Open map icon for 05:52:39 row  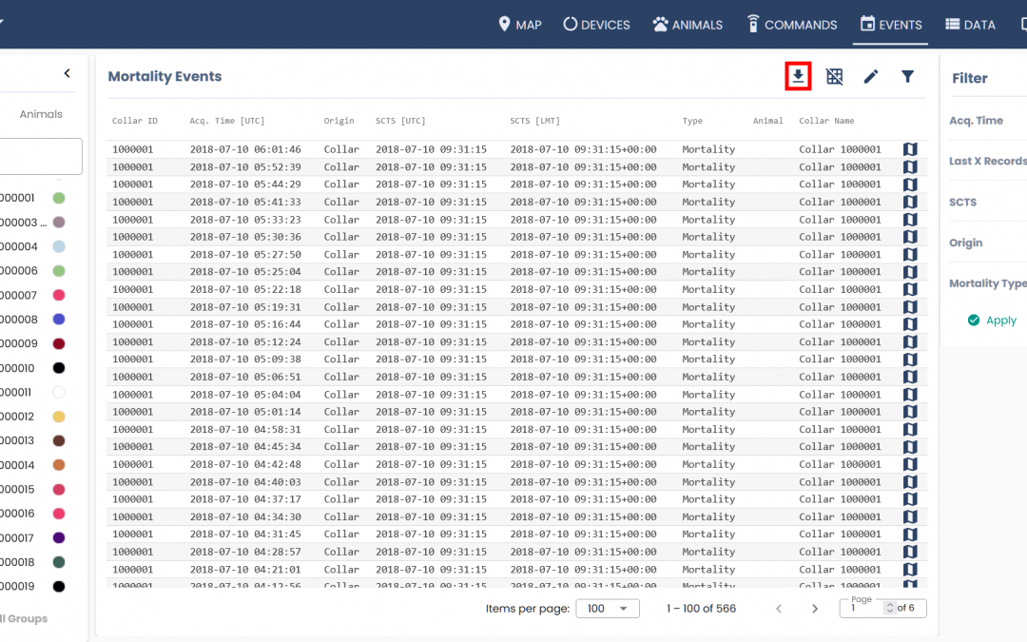(x=909, y=167)
